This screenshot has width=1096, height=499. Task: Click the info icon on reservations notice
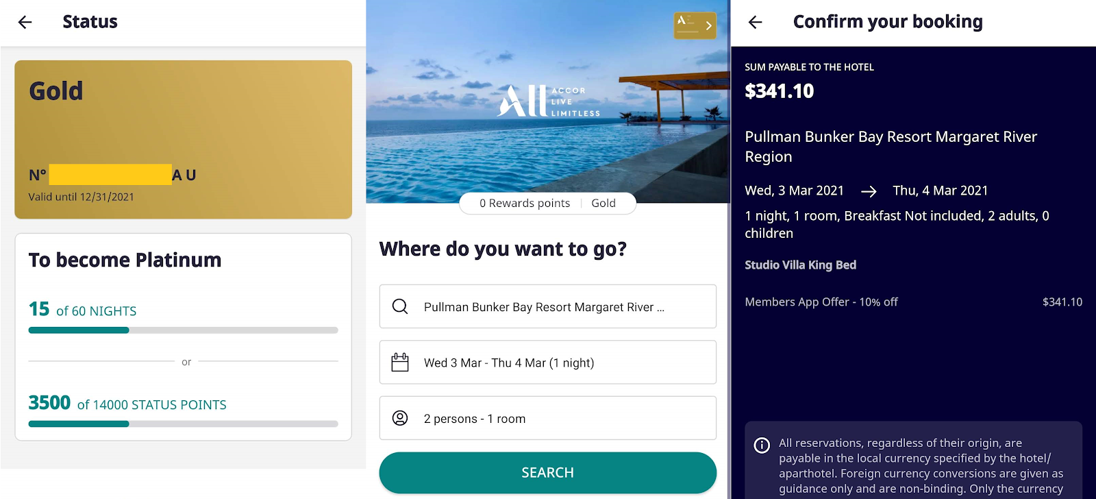762,445
